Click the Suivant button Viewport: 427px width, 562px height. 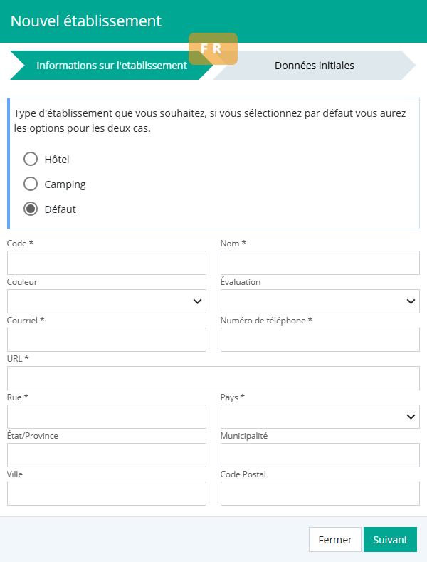tap(390, 540)
